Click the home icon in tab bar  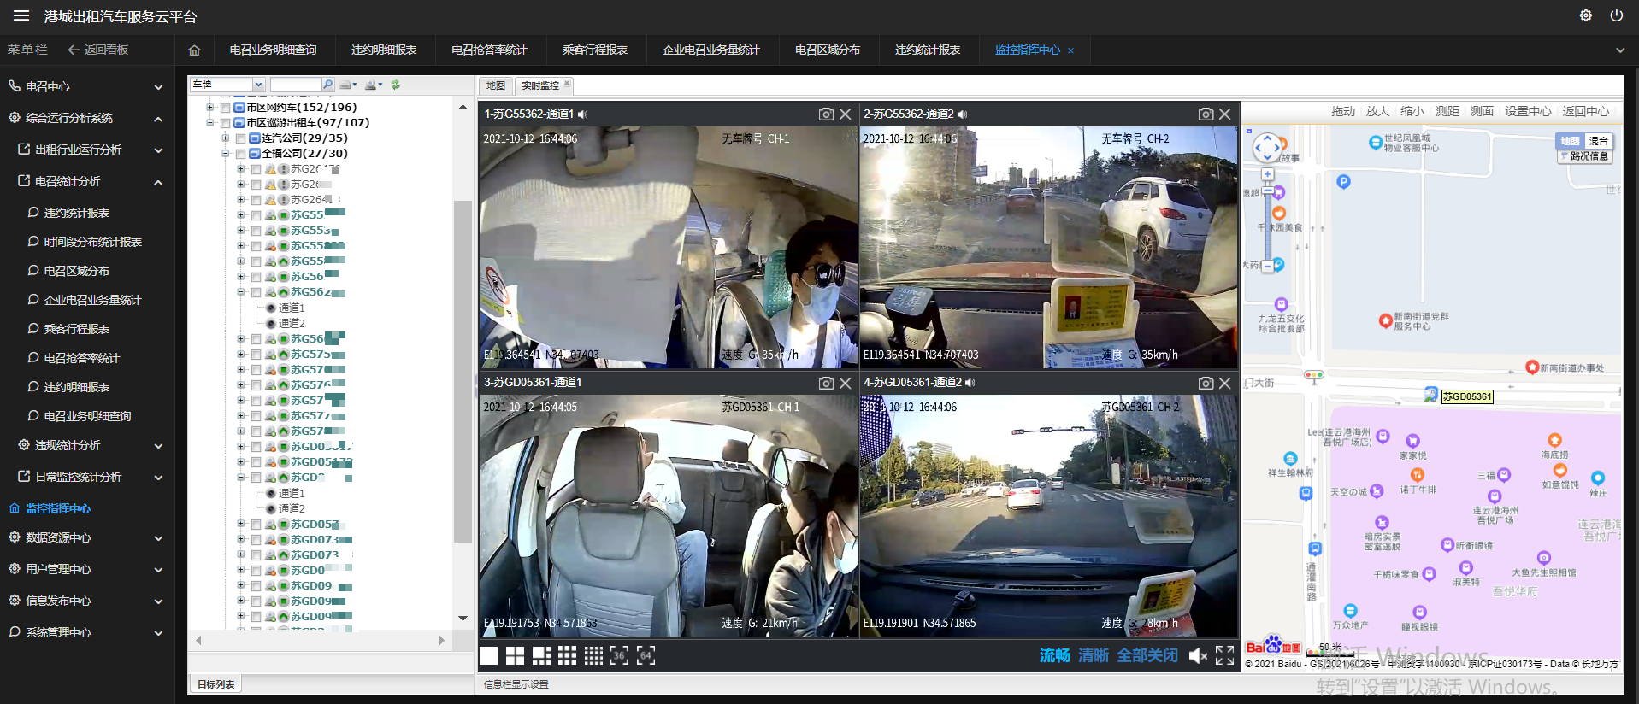(194, 50)
